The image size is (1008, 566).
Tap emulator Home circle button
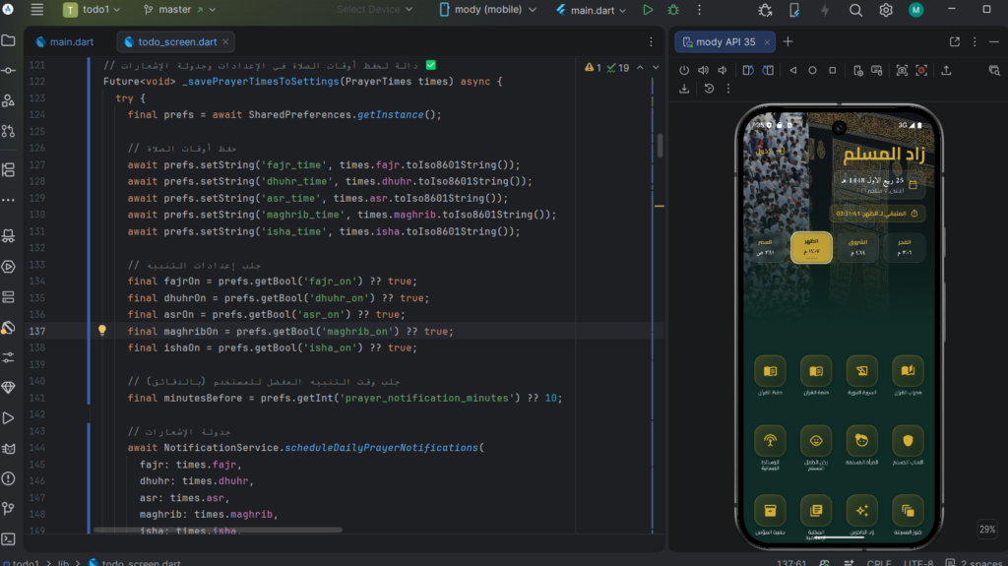pyautogui.click(x=812, y=70)
